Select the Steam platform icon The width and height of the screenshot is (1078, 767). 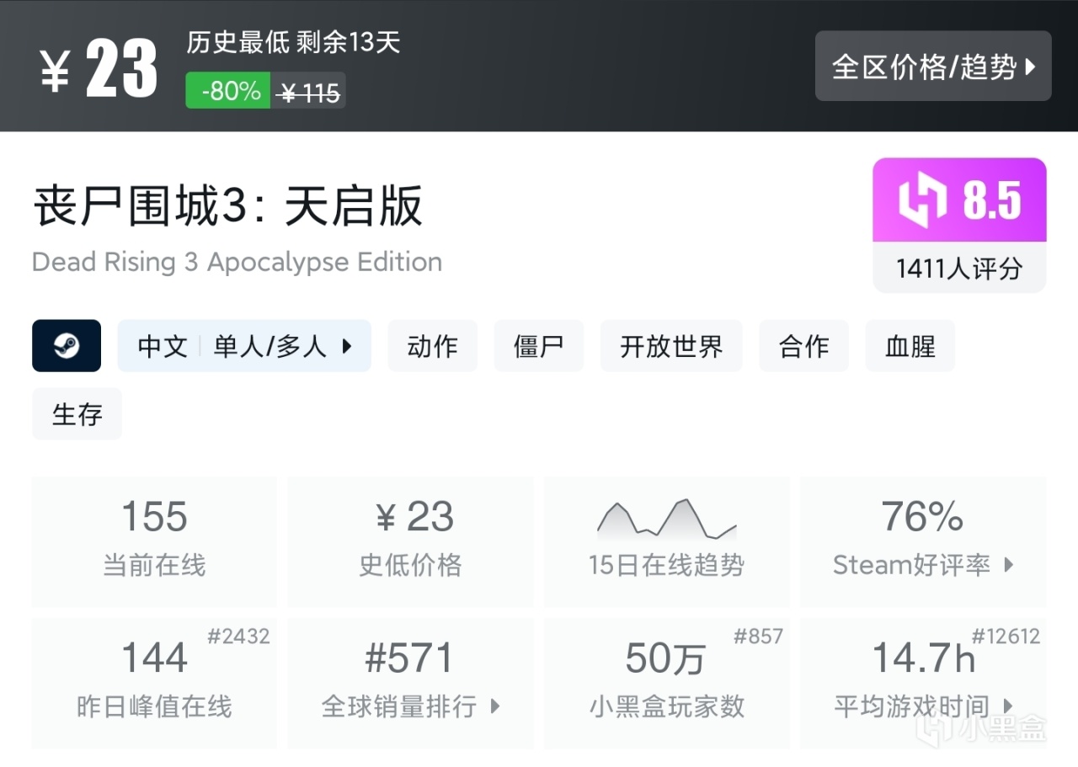[x=66, y=345]
